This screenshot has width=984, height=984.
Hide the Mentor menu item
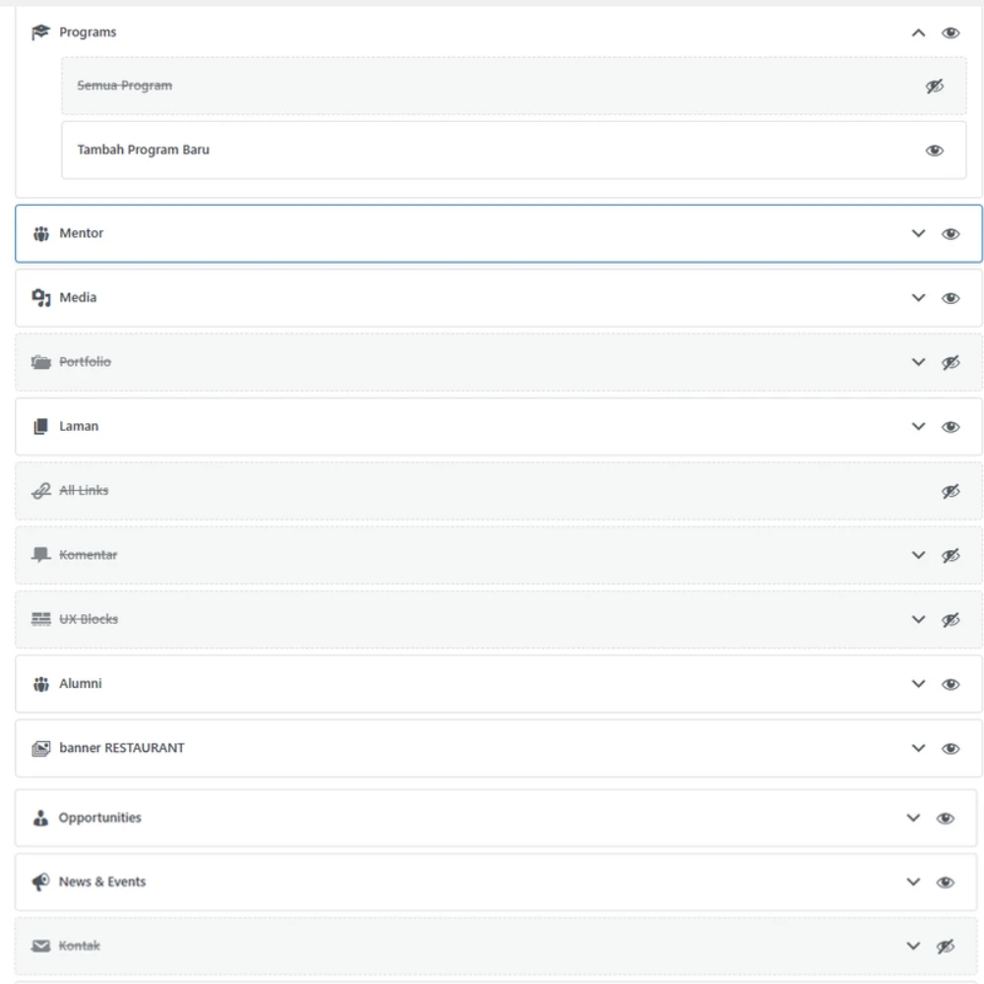[x=951, y=234]
